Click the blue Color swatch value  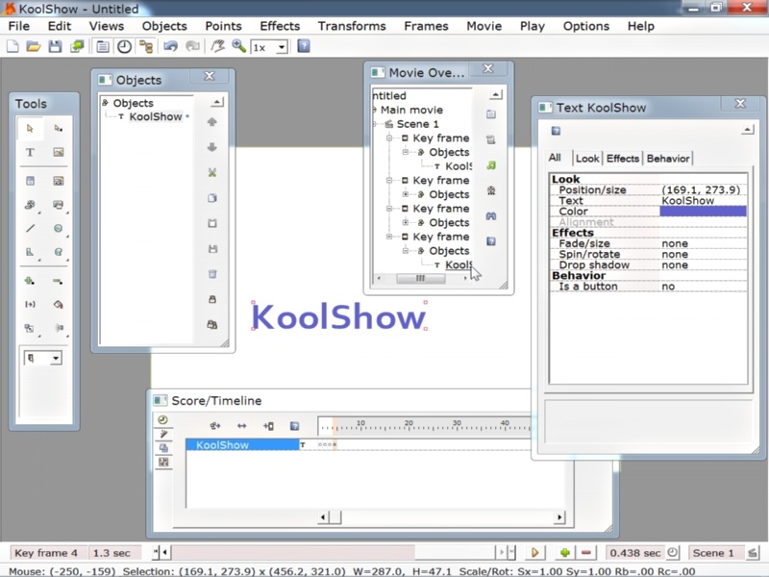[703, 212]
